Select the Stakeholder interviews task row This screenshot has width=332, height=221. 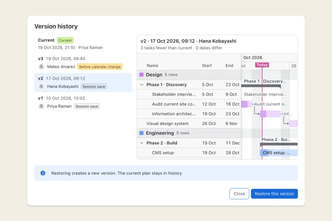point(189,94)
